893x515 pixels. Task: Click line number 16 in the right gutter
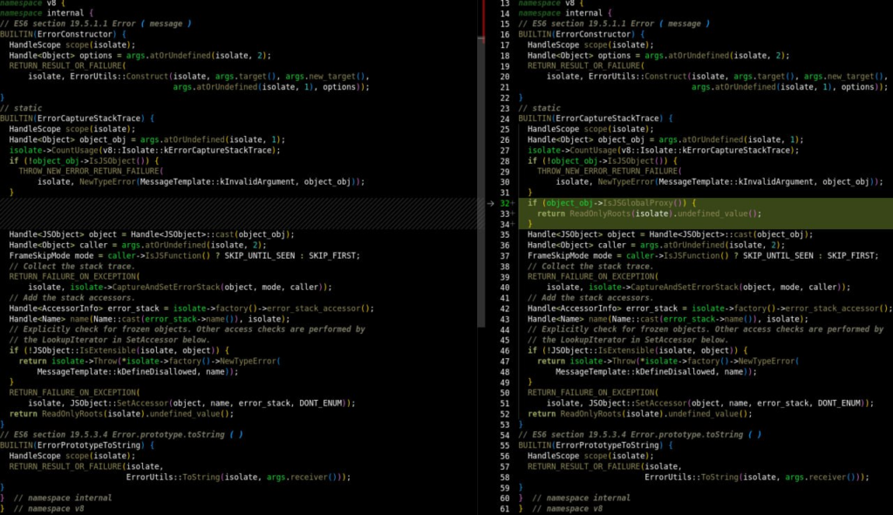pyautogui.click(x=503, y=34)
